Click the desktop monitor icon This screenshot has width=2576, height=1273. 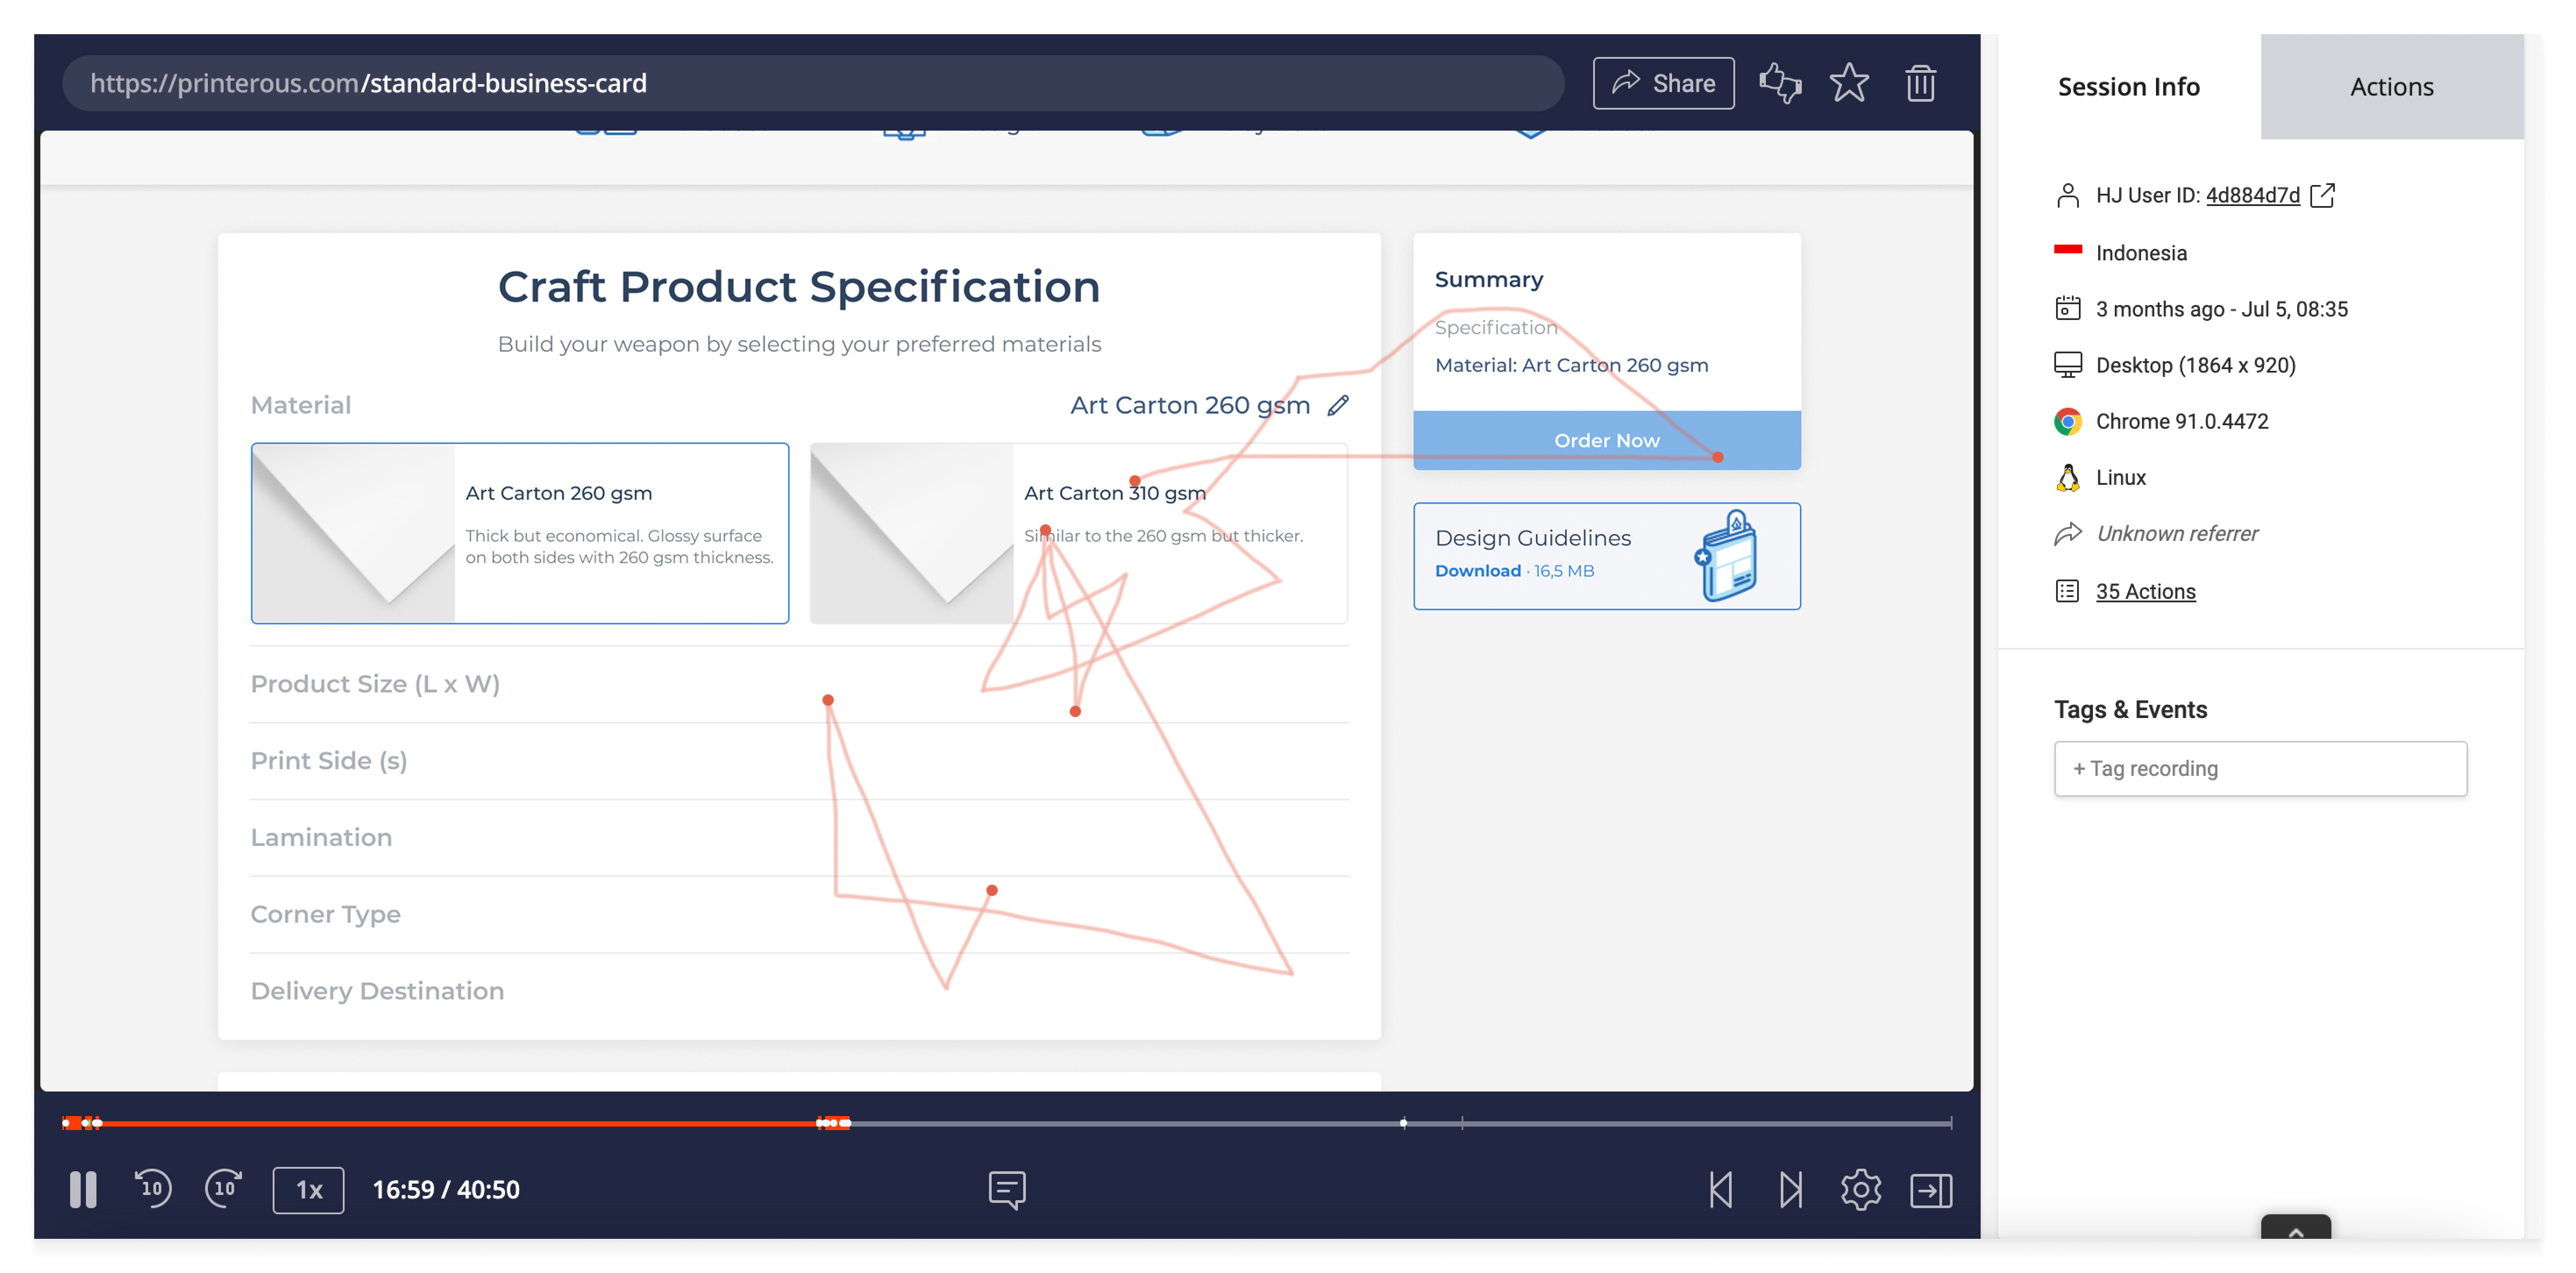(2067, 365)
